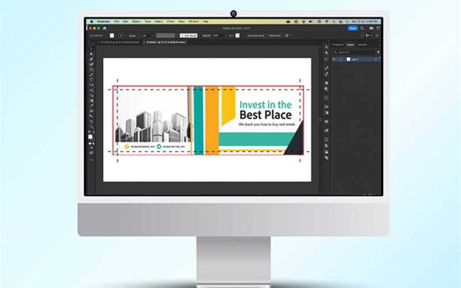Click the toolbar Fill color swatch
This screenshot has height=288, width=461.
pos(90,137)
